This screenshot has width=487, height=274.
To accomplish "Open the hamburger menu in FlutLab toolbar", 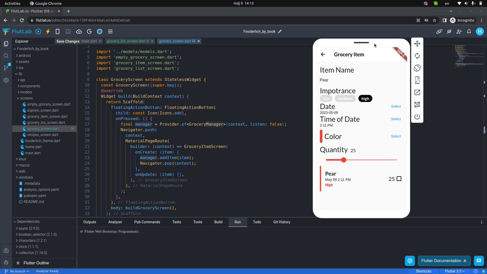I will pos(110,31).
